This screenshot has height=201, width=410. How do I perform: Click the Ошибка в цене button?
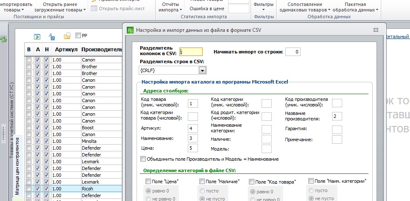(x=207, y=8)
